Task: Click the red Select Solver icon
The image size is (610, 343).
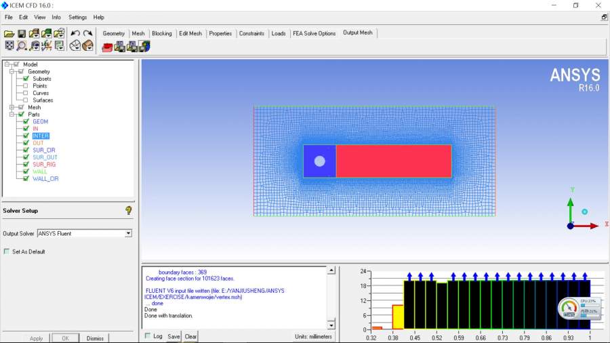Action: [107, 47]
